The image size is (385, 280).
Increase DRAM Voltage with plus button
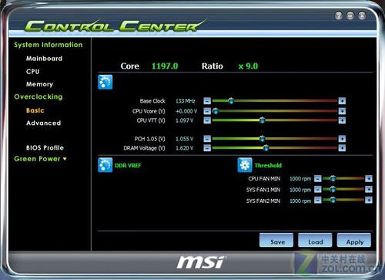click(342, 148)
